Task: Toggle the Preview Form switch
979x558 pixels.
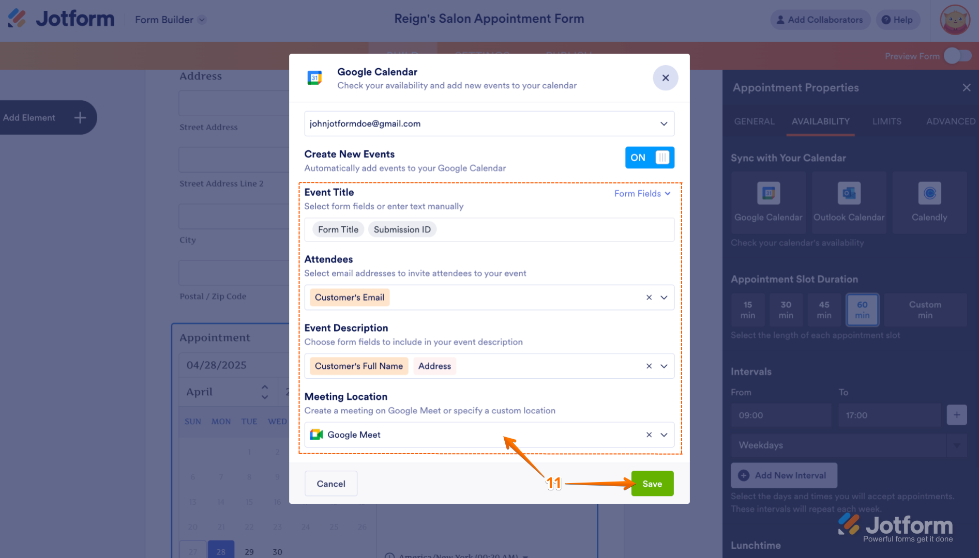Action: [957, 56]
